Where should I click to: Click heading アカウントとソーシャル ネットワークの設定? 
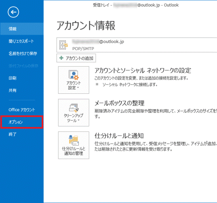pyautogui.click(x=143, y=70)
